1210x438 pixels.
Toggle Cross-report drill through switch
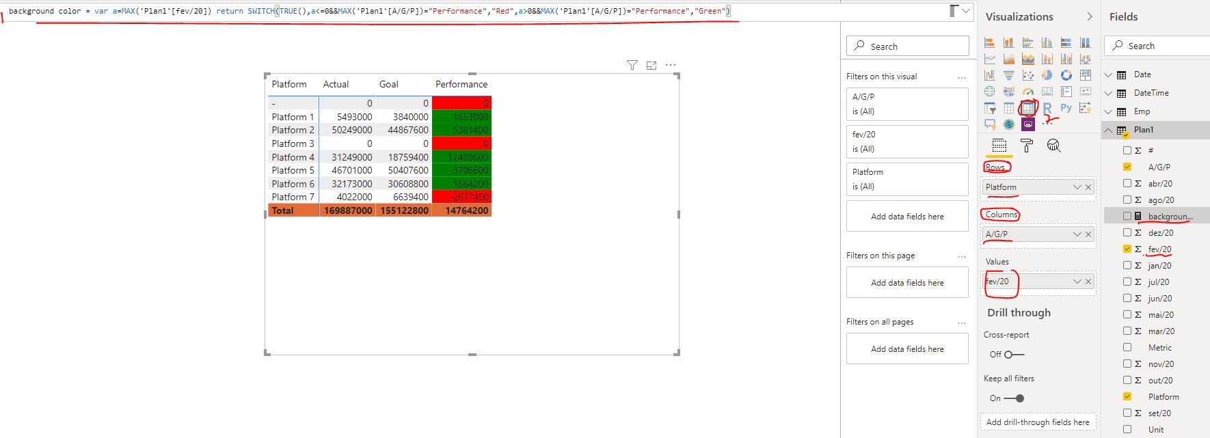click(1014, 354)
